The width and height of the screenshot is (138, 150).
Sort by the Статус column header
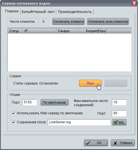click(x=15, y=31)
